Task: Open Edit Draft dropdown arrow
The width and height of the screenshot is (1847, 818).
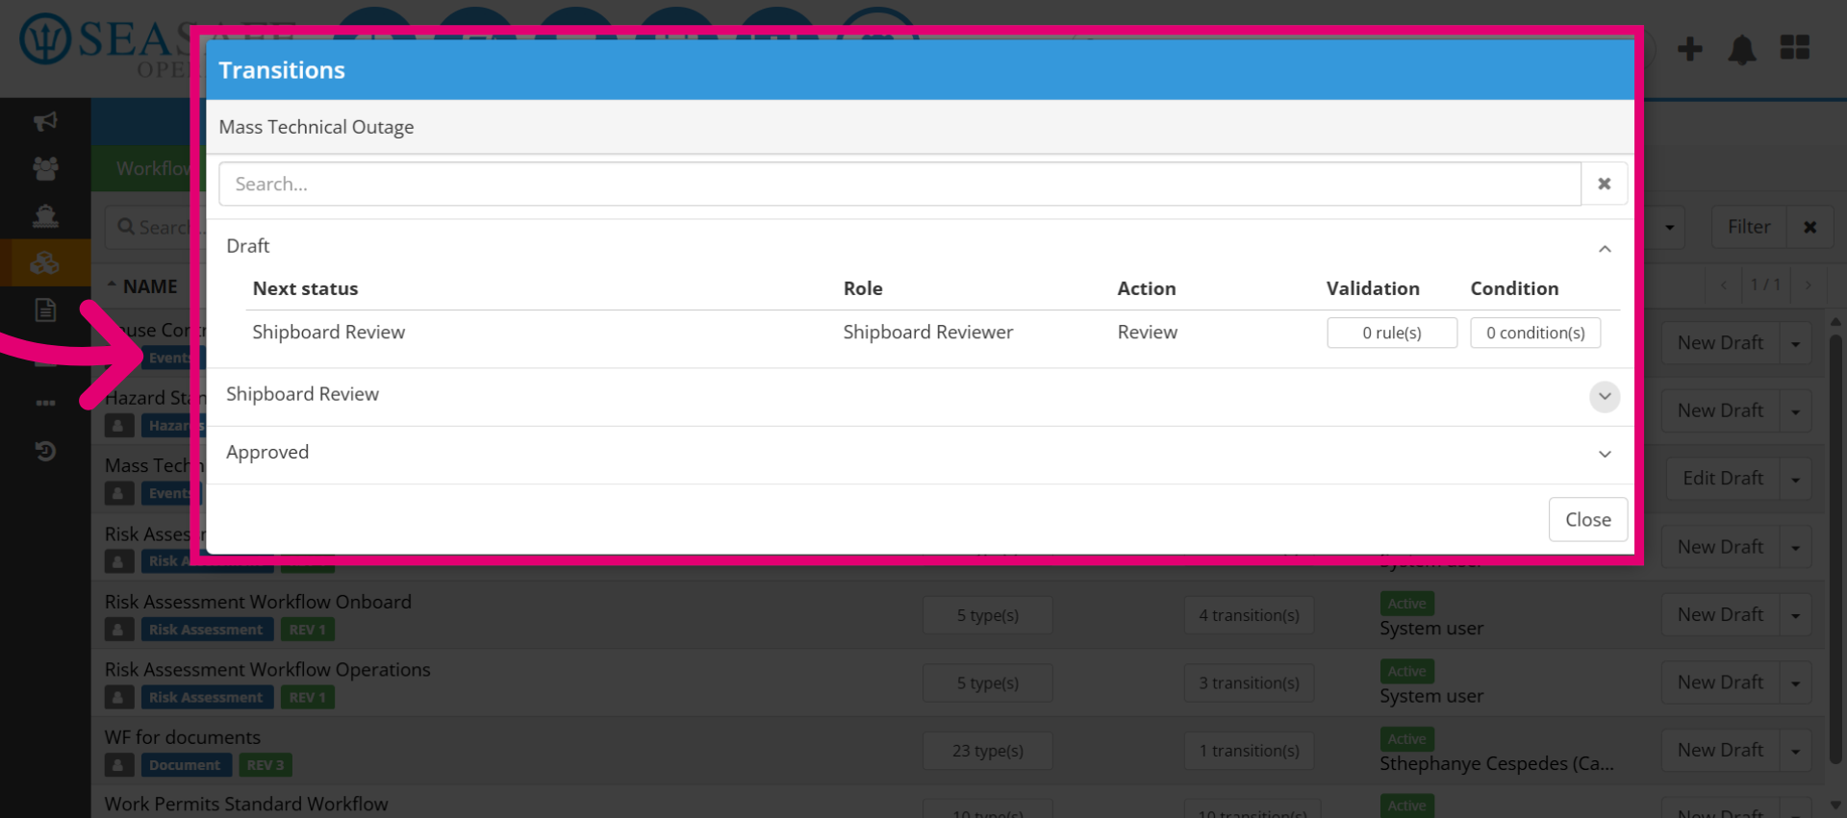Action: [x=1795, y=480]
